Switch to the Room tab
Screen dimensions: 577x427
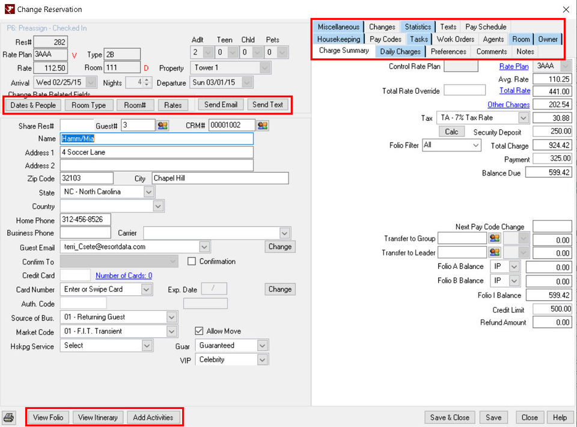coord(521,39)
